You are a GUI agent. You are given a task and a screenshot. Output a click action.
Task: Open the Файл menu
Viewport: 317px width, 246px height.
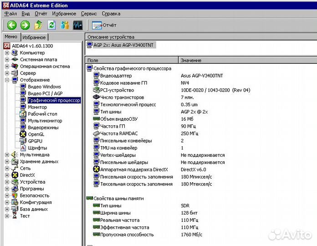(10, 14)
